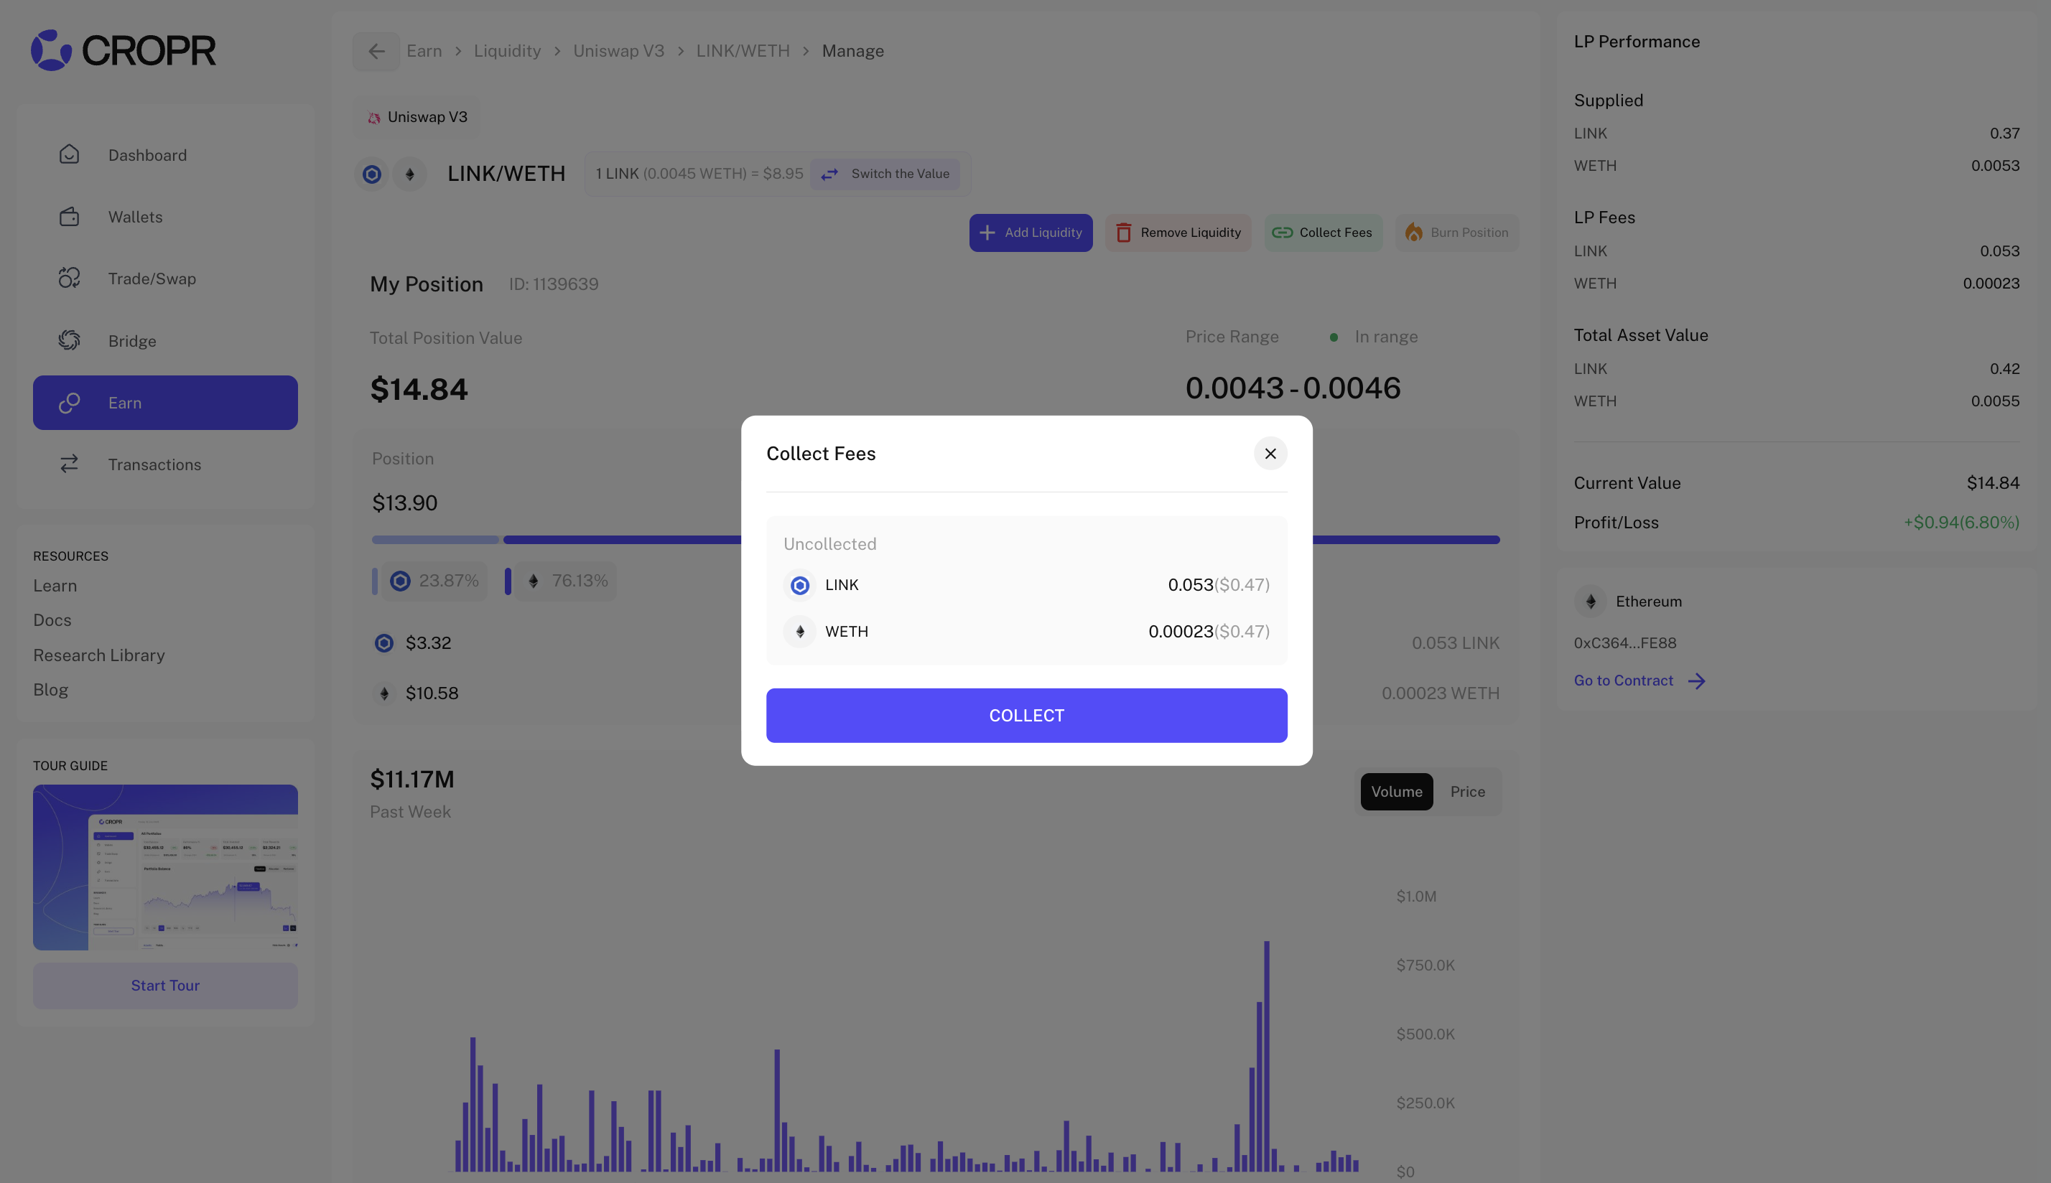Viewport: 2051px width, 1183px height.
Task: Click the Dashboard home icon
Action: (69, 154)
